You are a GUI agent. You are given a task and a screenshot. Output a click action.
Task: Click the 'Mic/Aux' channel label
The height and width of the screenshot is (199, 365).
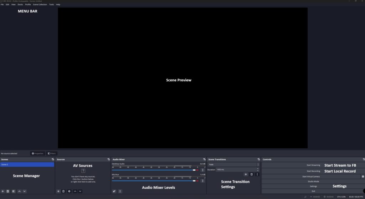coord(115,174)
